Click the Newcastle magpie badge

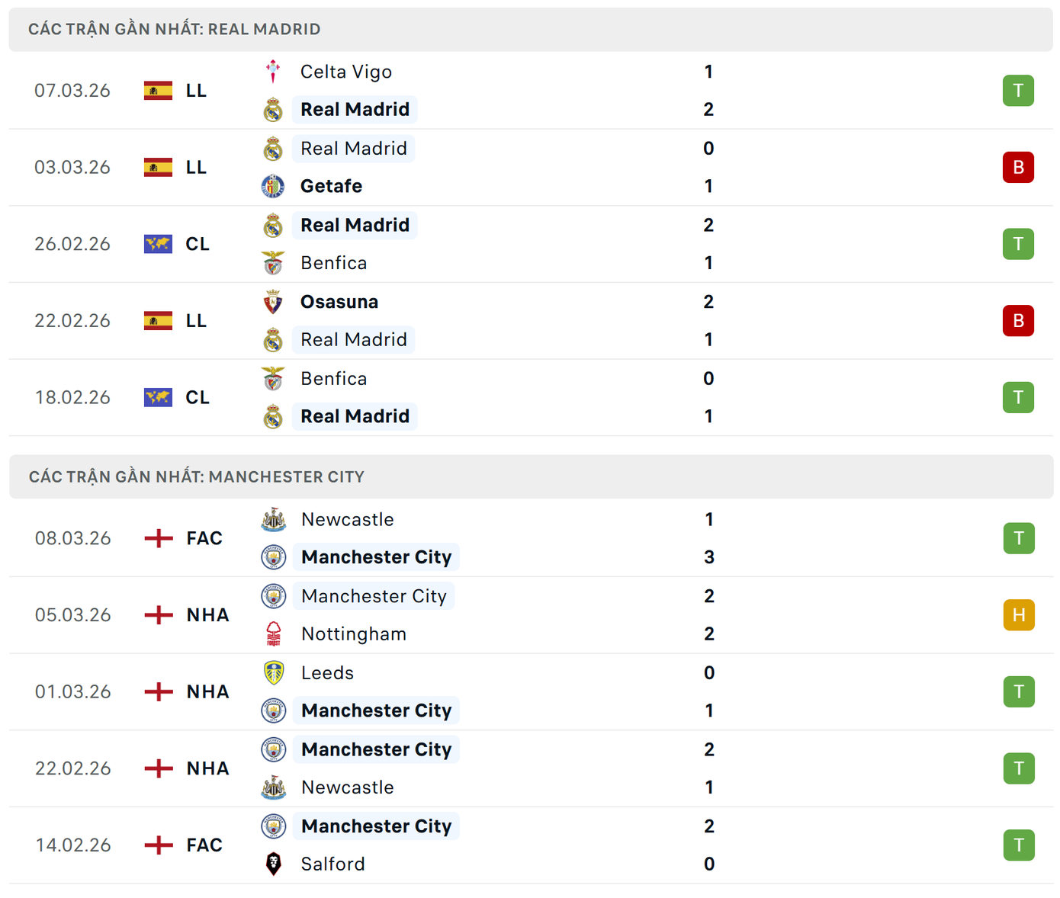[273, 519]
